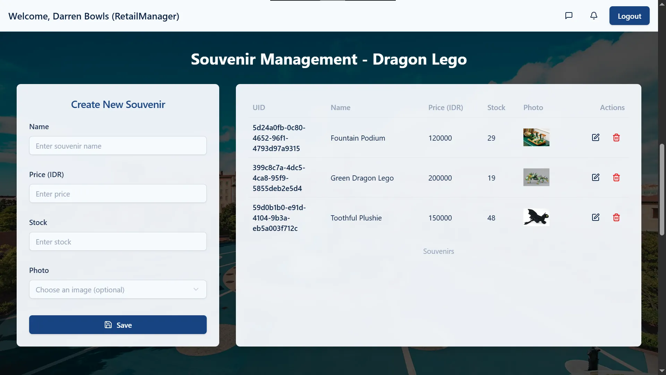
Task: Edit the Toothful Plushie entry
Action: click(x=596, y=217)
